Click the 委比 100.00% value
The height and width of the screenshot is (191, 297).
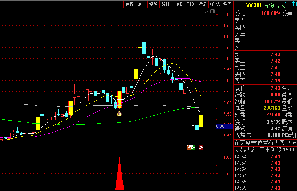click(270, 14)
